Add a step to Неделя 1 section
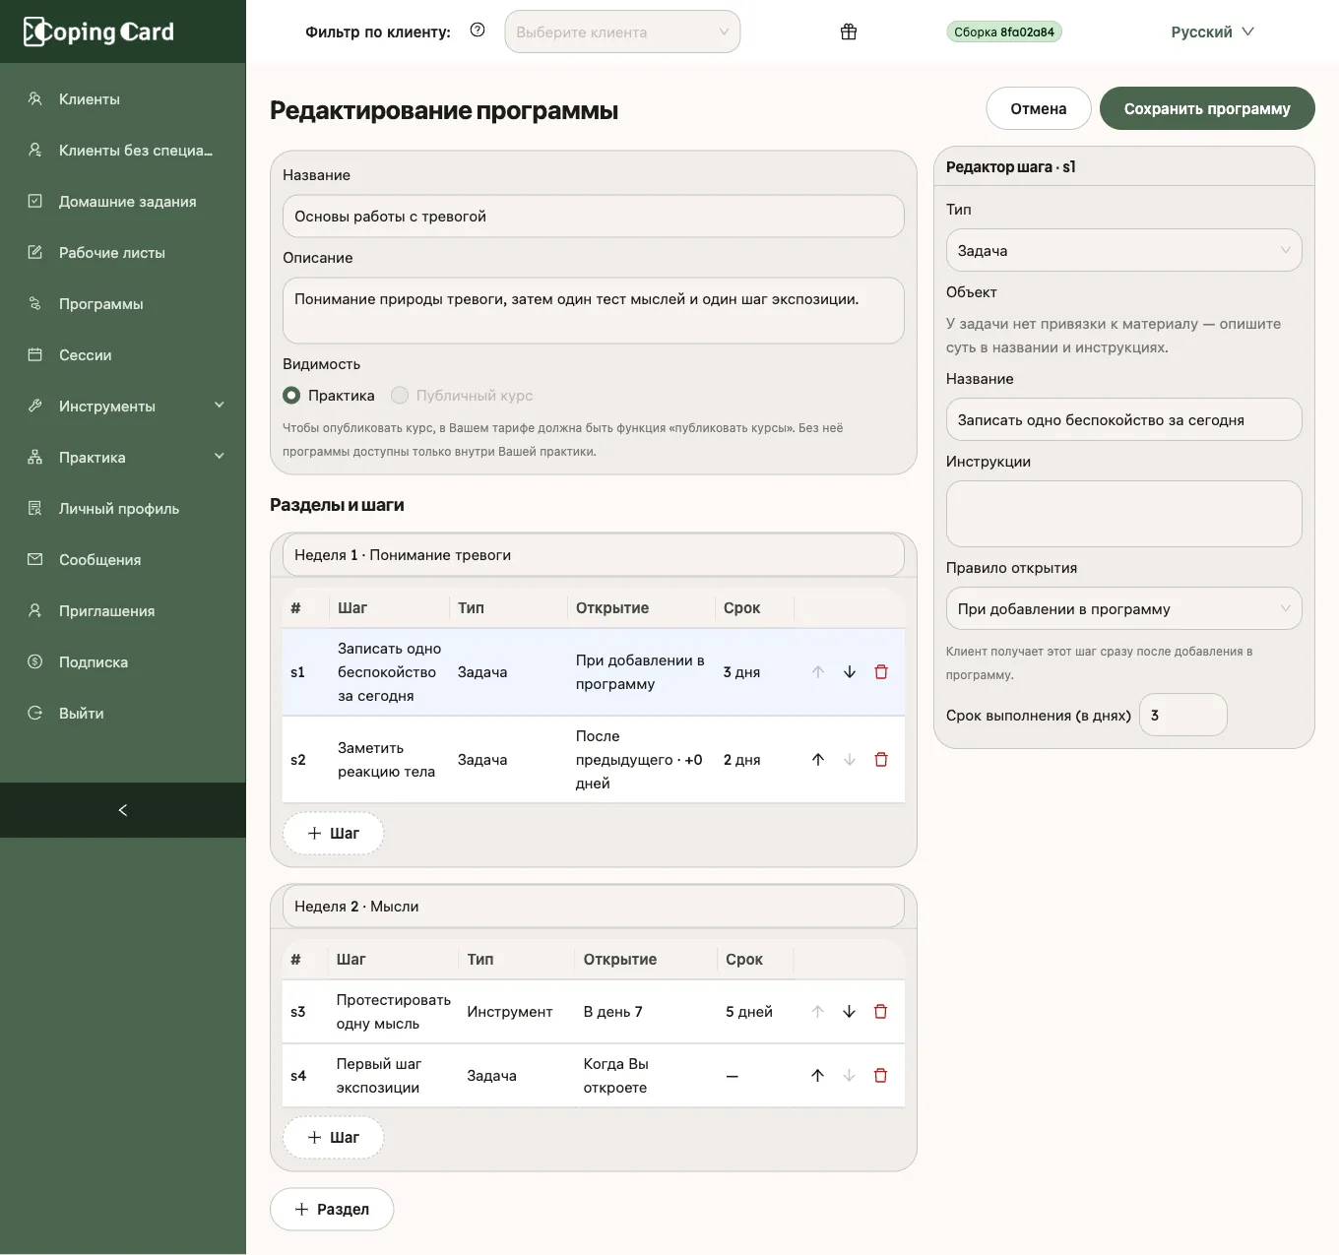The image size is (1339, 1255). click(333, 834)
